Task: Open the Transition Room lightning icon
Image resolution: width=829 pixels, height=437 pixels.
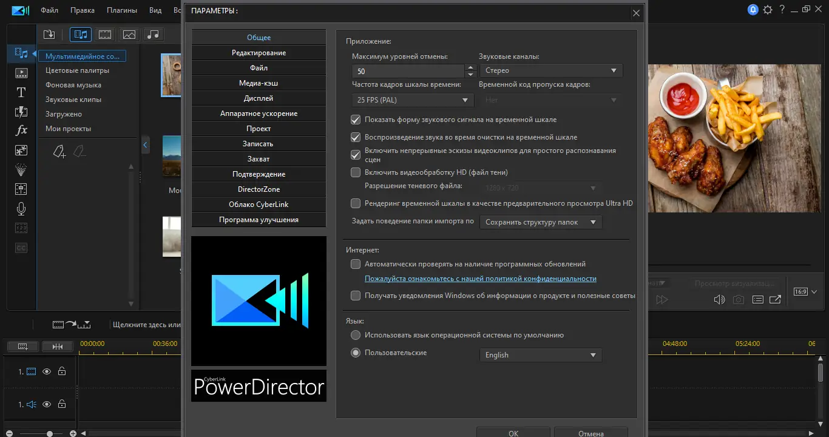Action: (x=21, y=112)
